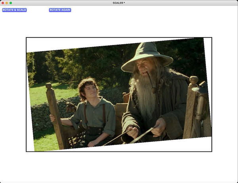Click the white bottom-right corner of canvas
Image resolution: width=238 pixels, height=183 pixels.
198,145
